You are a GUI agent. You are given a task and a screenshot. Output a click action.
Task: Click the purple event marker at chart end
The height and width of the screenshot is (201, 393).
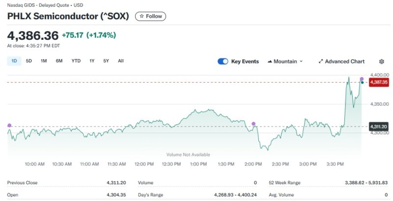(362, 79)
